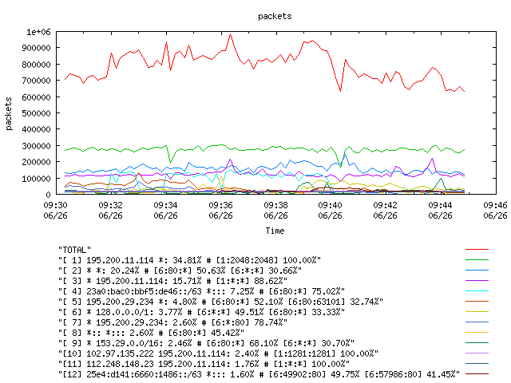Image resolution: width=511 pixels, height=383 pixels.
Task: Click the "Time" x-axis label
Action: coord(275,231)
